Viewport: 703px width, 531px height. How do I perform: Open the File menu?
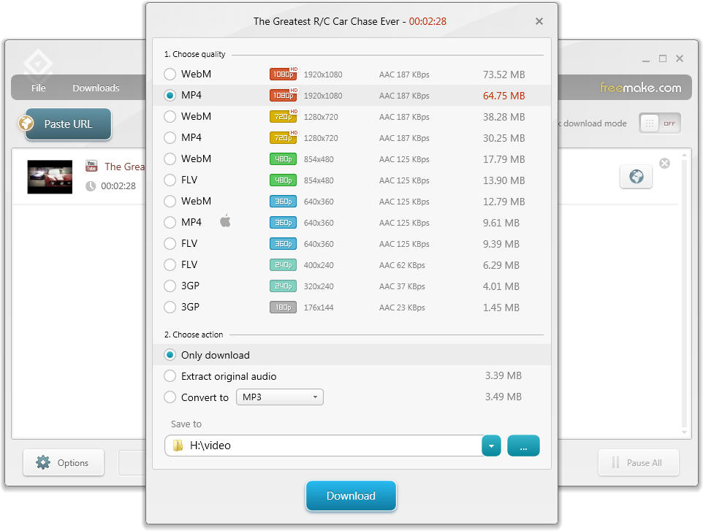coord(38,88)
